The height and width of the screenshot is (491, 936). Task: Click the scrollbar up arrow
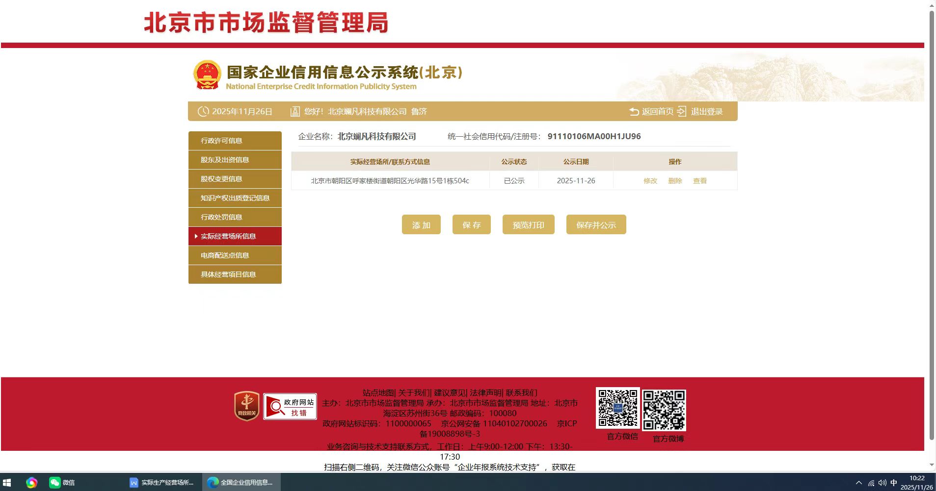tap(932, 5)
